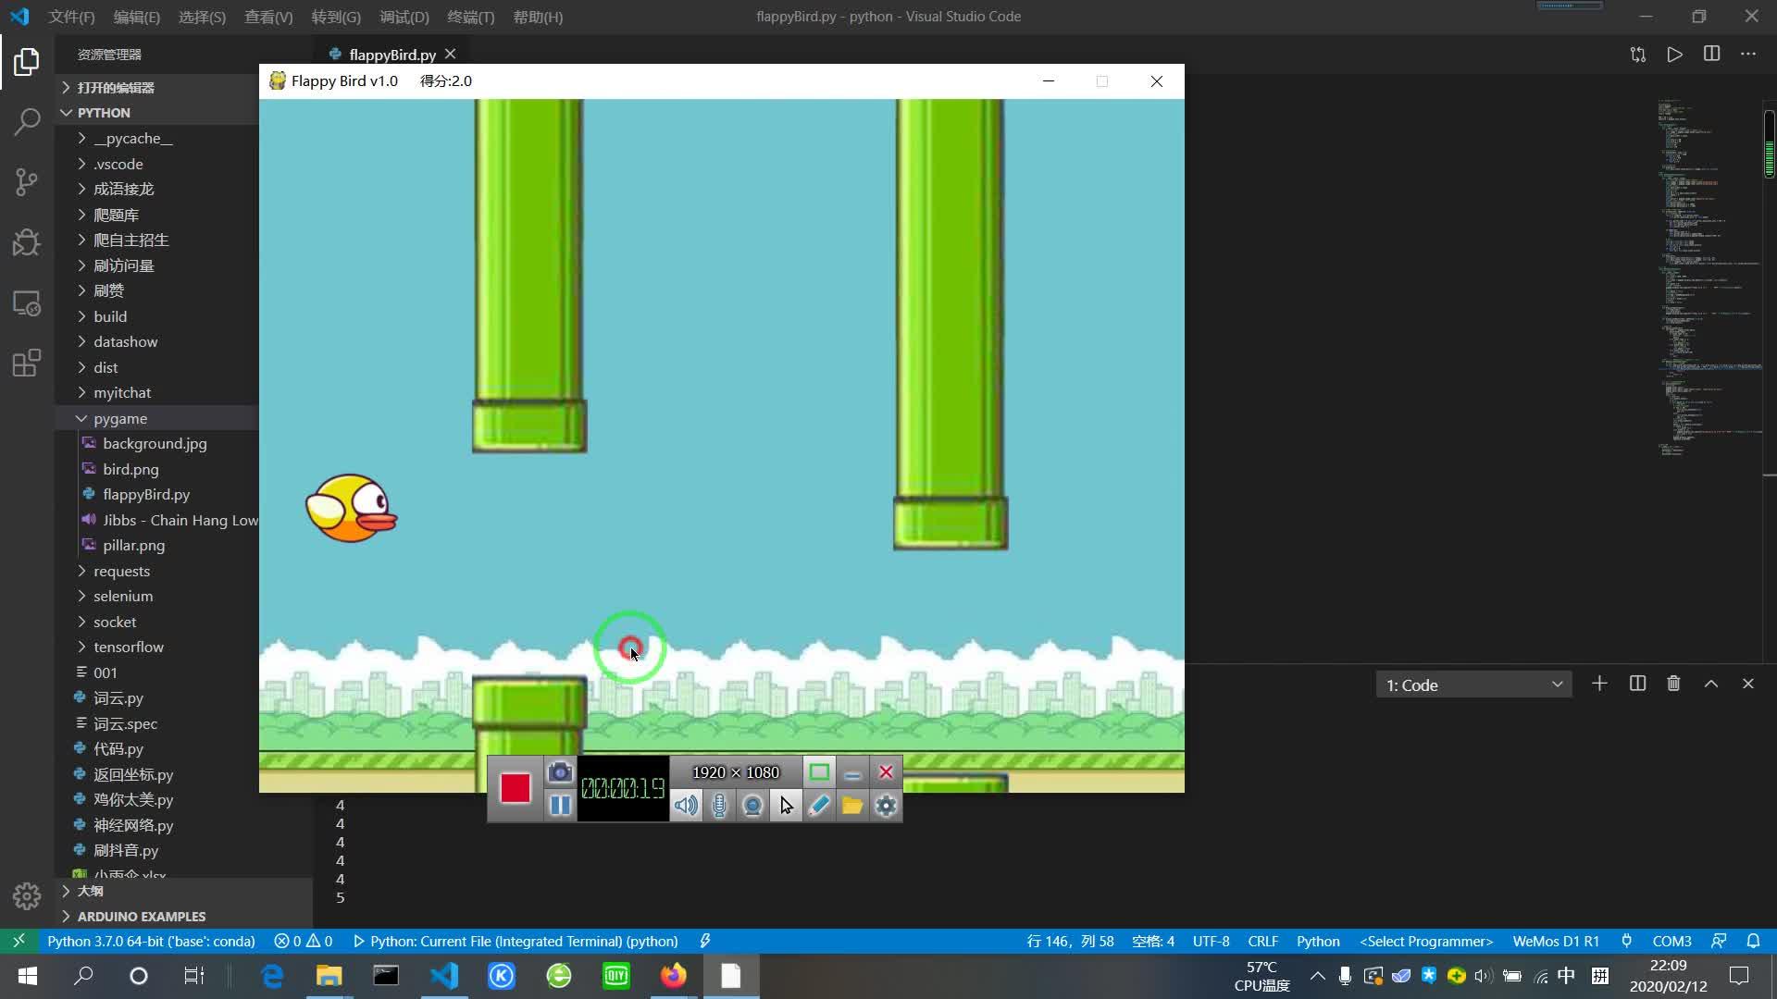
Task: Open Firefox from the taskbar
Action: click(x=674, y=976)
